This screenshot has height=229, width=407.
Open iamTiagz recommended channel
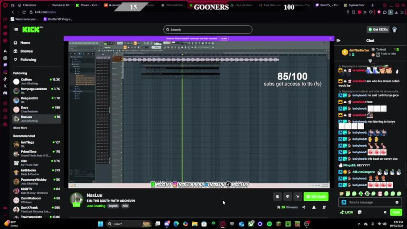click(36, 144)
